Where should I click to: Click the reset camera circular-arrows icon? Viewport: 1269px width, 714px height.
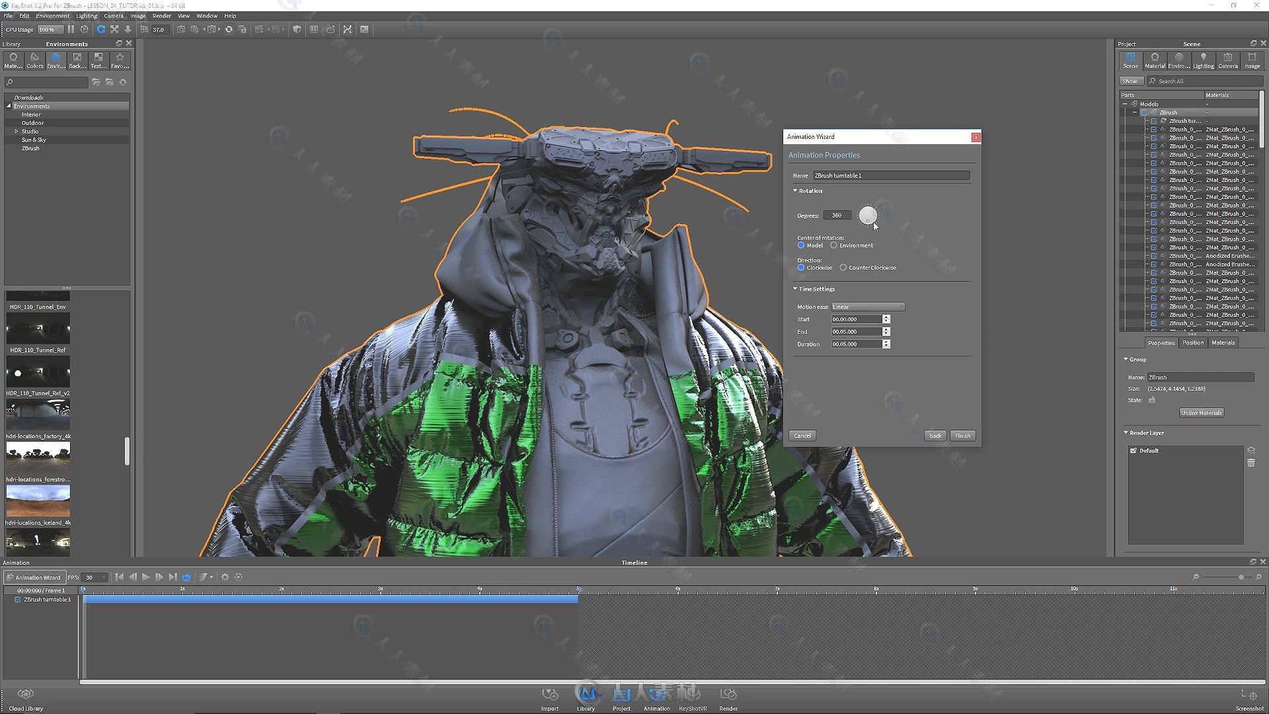229,29
